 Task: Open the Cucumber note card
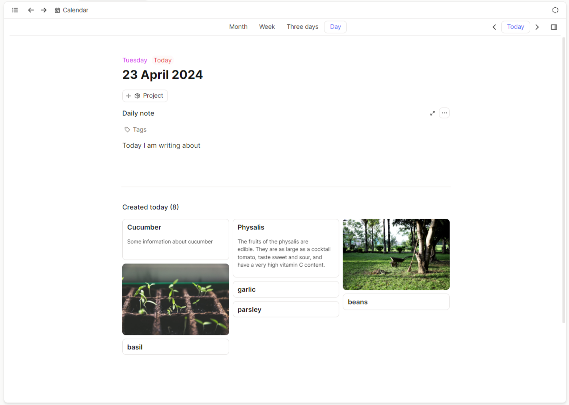point(176,239)
